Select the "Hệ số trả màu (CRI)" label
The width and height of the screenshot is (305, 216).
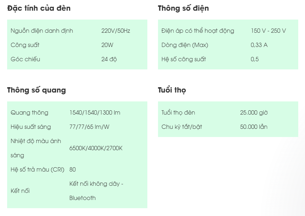37,169
